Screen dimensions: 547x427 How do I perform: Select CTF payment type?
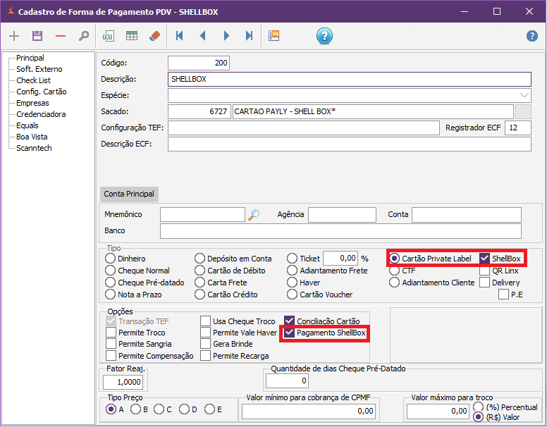coord(394,271)
